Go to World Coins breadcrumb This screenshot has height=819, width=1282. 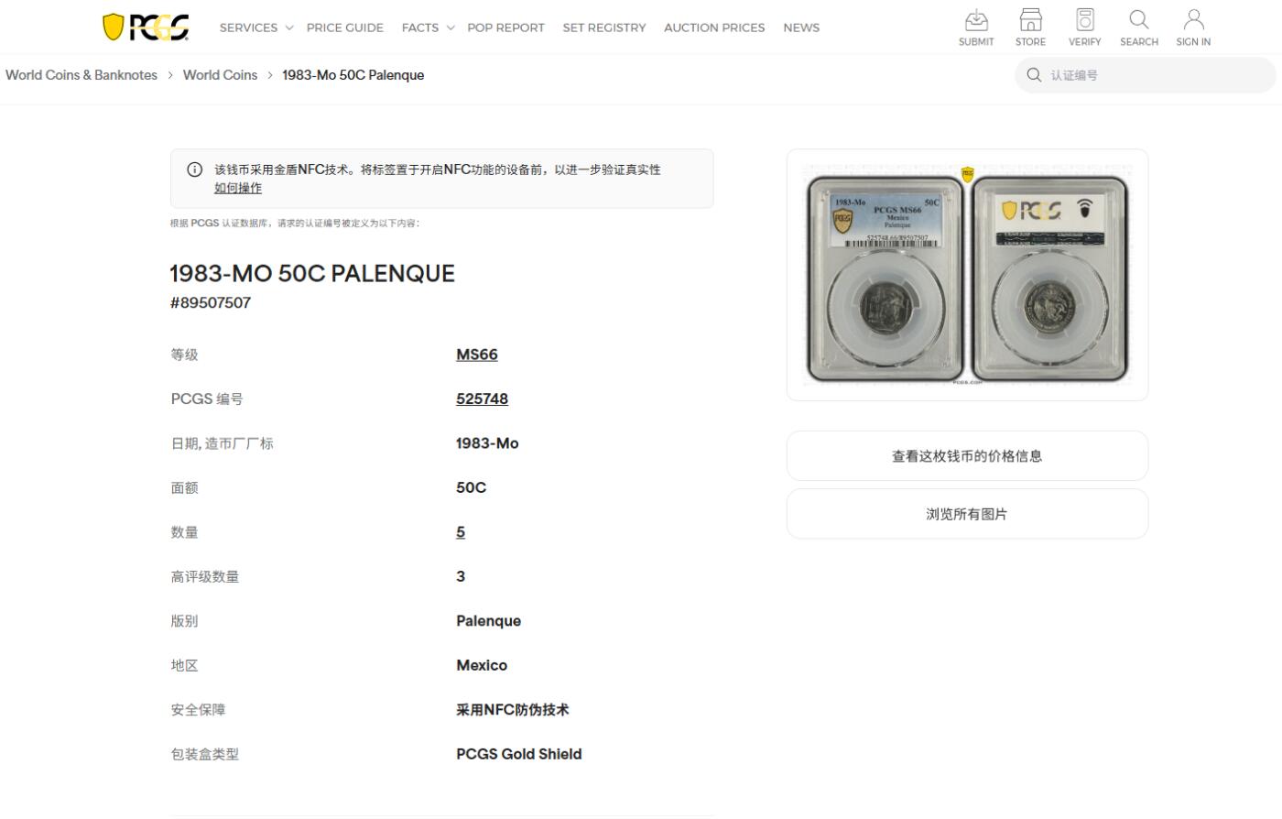(x=220, y=75)
